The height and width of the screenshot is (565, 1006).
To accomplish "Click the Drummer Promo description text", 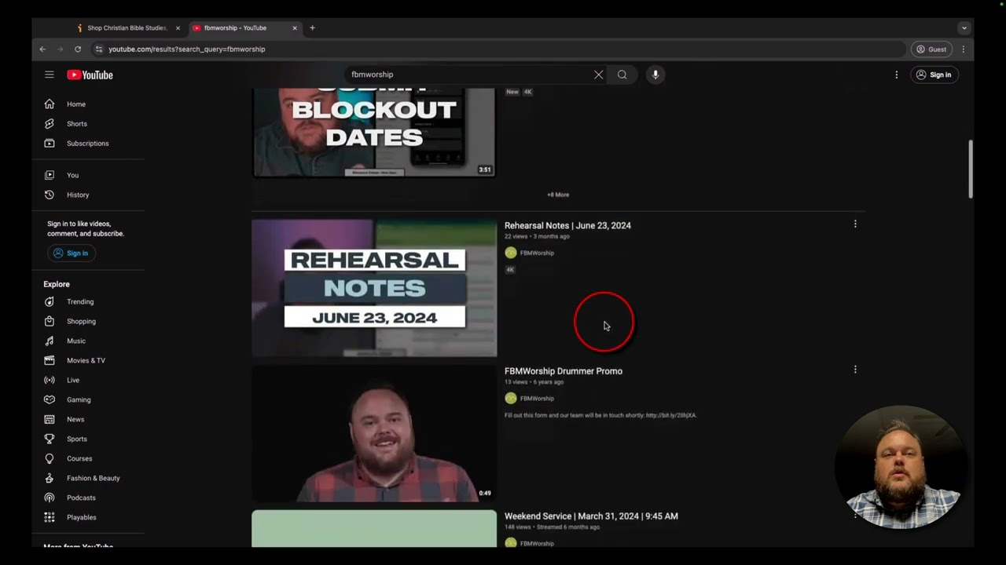I will (x=600, y=415).
